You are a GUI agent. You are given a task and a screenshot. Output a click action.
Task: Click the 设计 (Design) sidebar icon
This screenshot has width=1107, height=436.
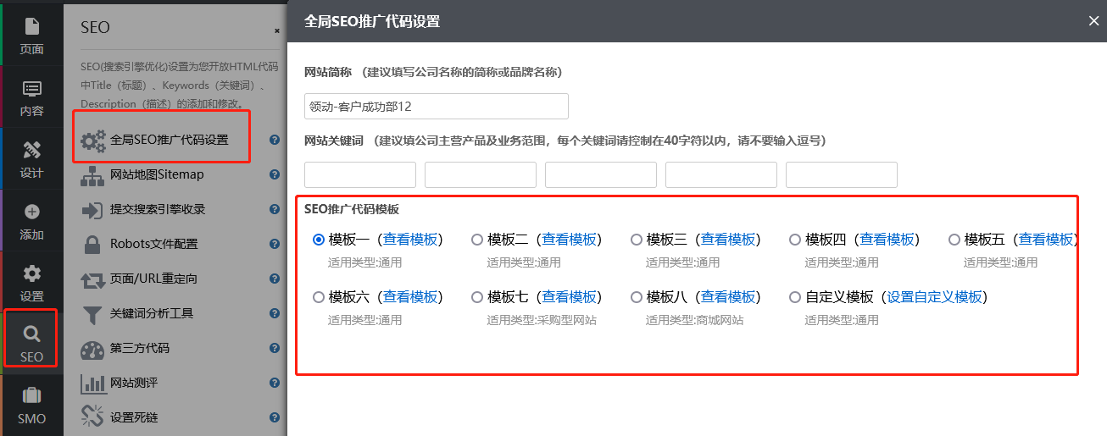click(x=31, y=159)
